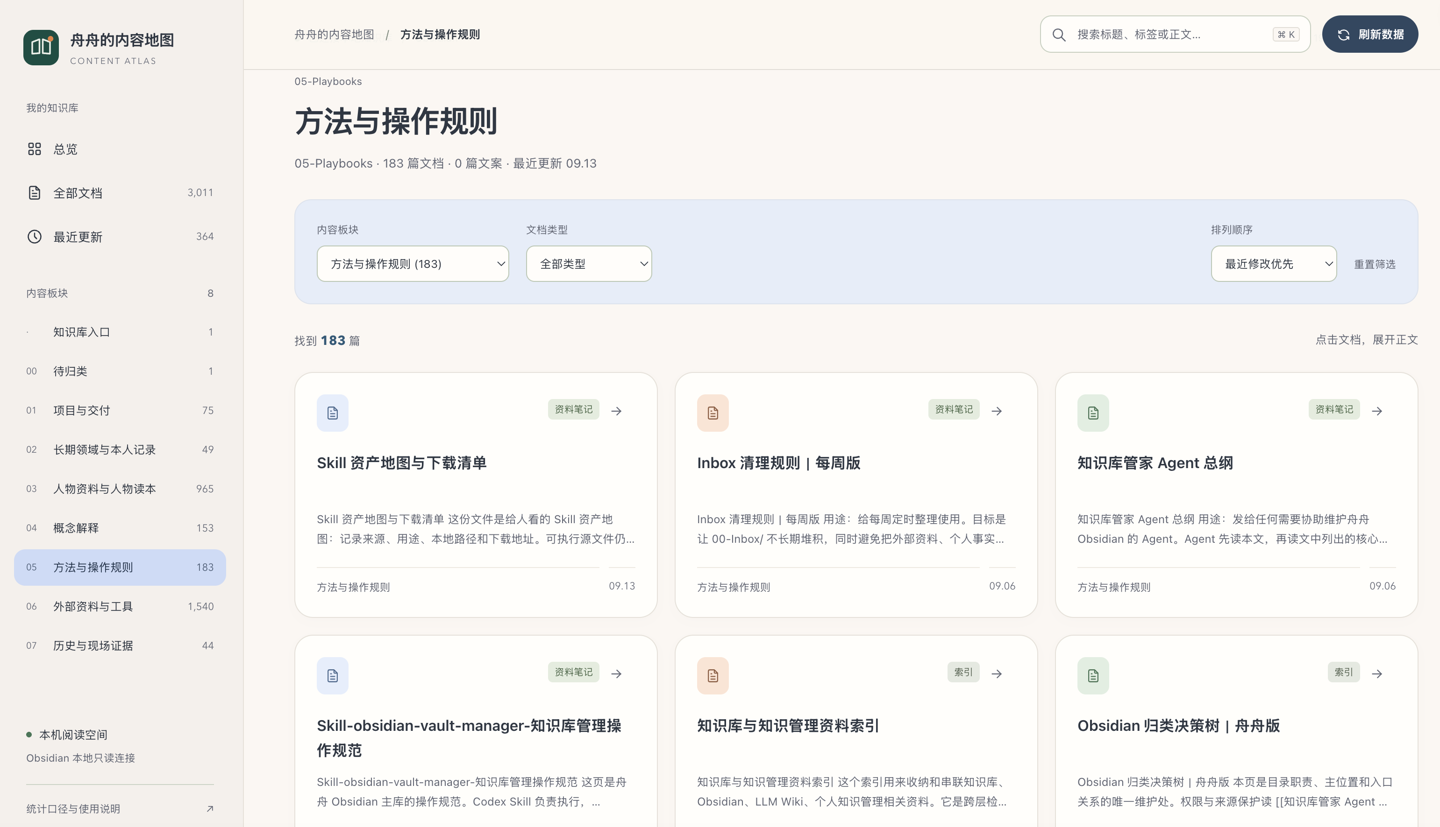Click 找到 183 篇 result count
This screenshot has height=827, width=1440.
327,340
